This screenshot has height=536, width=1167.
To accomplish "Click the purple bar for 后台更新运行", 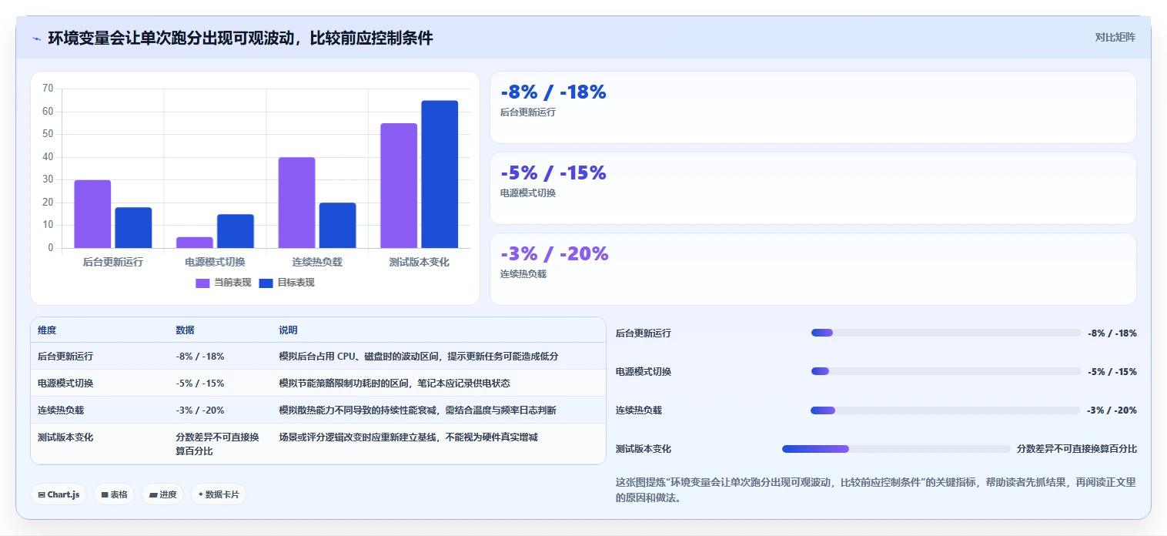I will coord(92,214).
